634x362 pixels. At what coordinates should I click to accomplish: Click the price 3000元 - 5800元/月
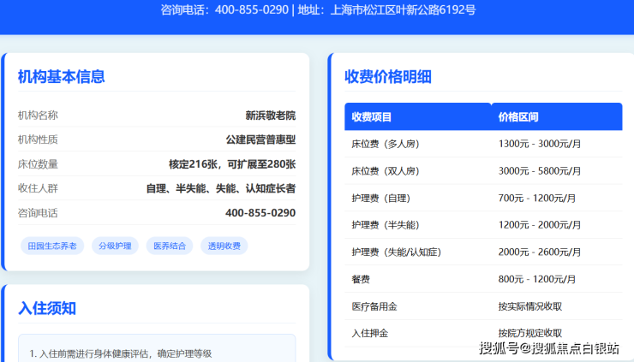540,171
